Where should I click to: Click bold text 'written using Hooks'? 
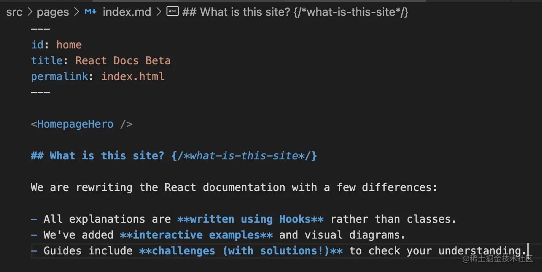250,219
